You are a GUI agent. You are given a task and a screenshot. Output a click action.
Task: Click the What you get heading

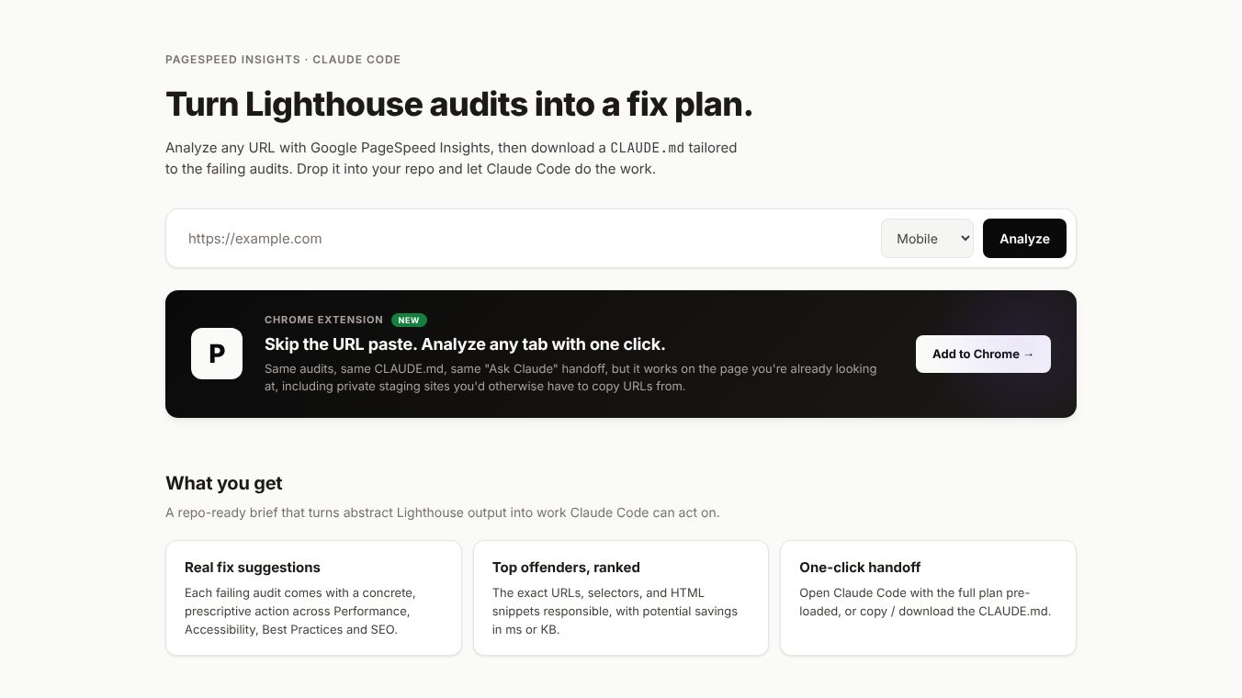[224, 483]
